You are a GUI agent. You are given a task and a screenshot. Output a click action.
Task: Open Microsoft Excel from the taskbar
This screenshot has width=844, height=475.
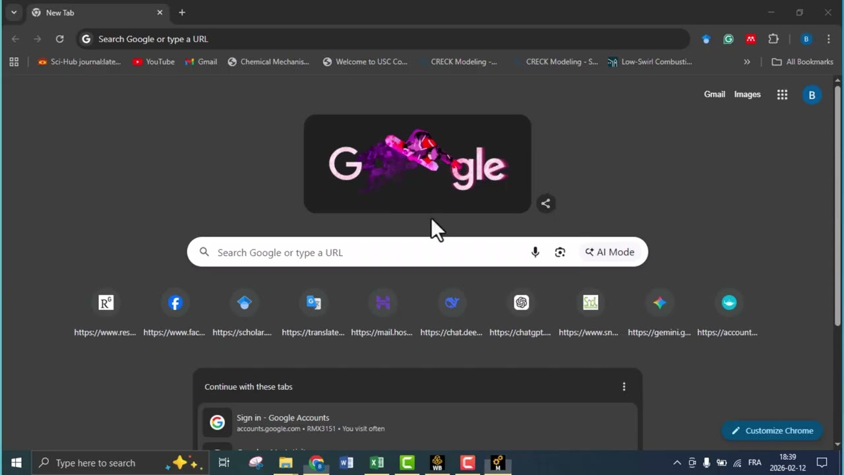(x=377, y=462)
